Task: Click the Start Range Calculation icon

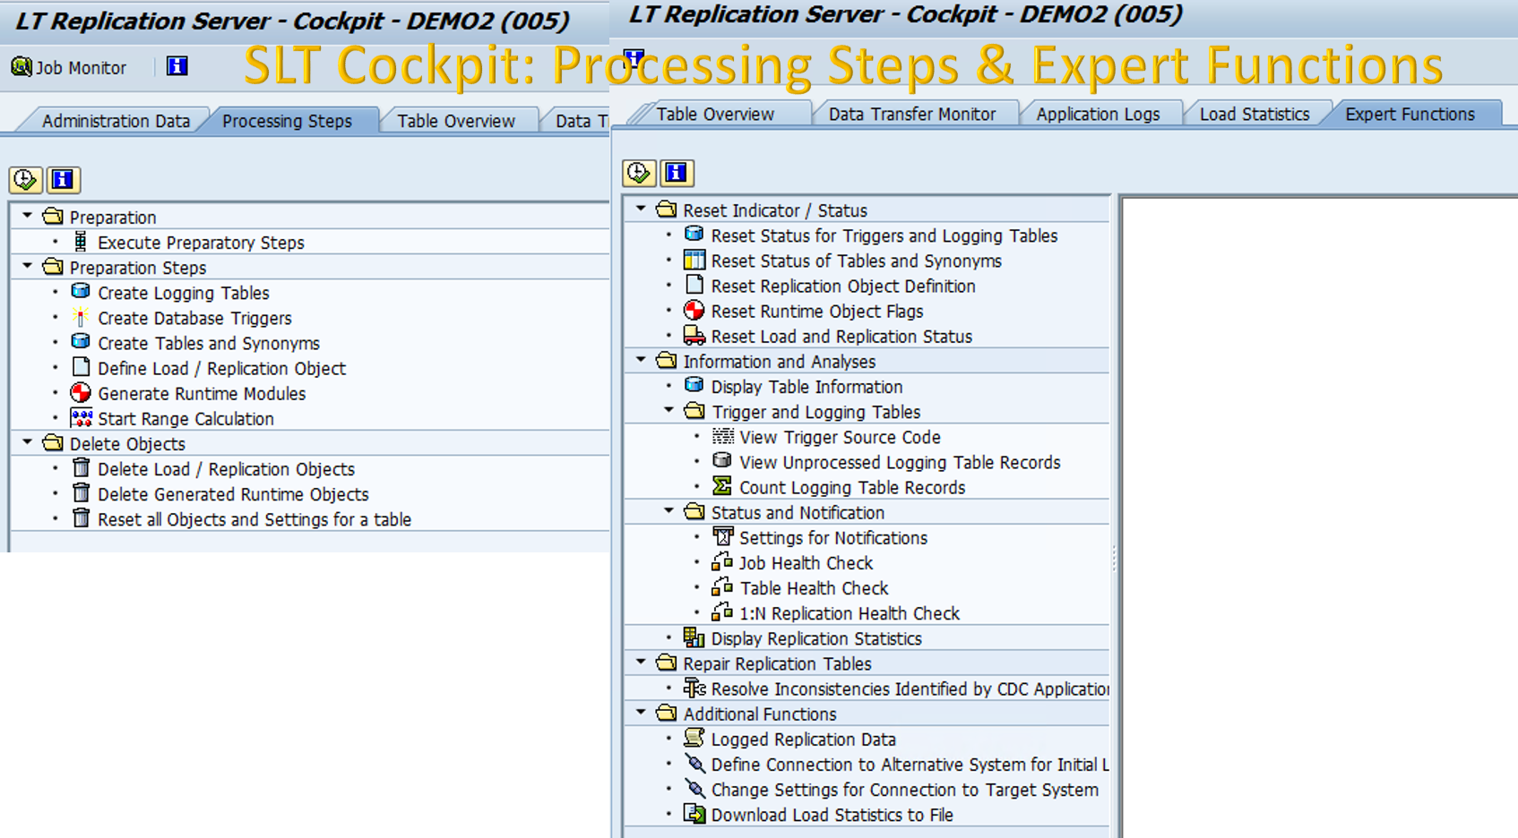Action: click(81, 418)
